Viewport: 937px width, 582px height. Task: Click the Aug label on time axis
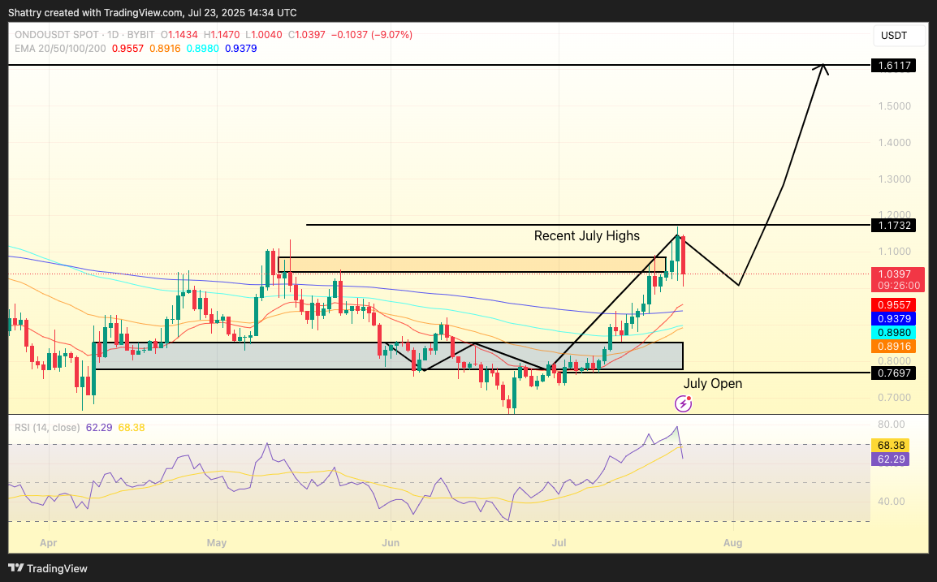733,541
